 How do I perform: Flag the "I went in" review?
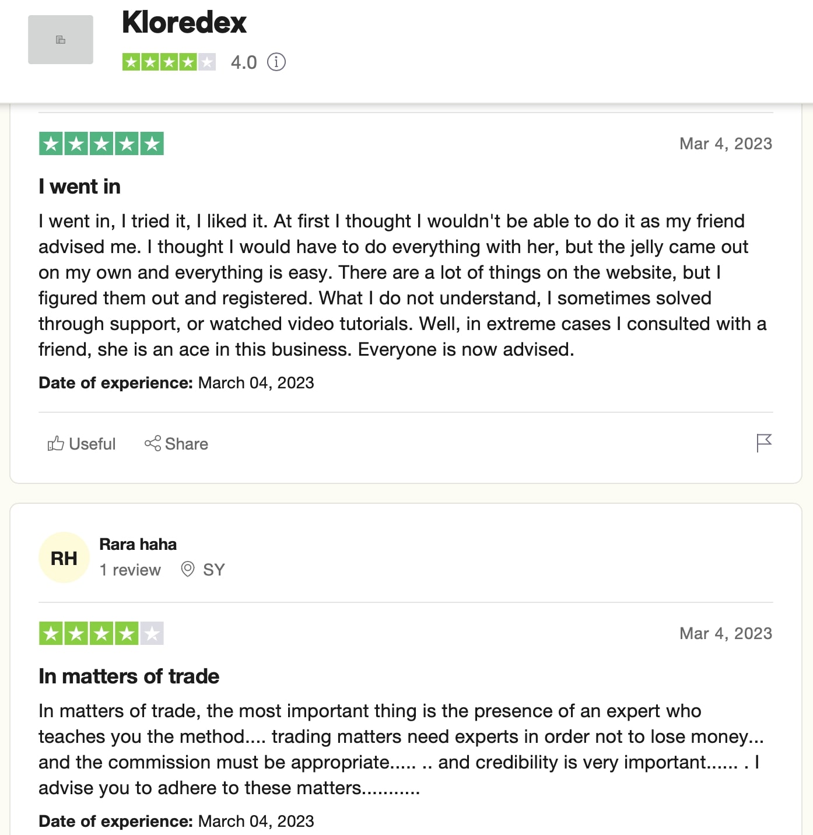pos(764,443)
